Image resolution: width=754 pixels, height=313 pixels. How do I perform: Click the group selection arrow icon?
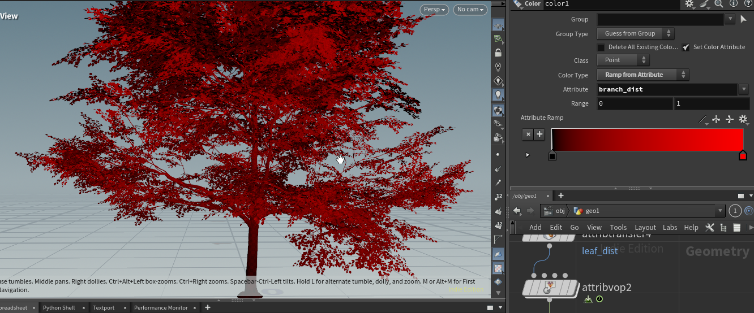coord(744,19)
